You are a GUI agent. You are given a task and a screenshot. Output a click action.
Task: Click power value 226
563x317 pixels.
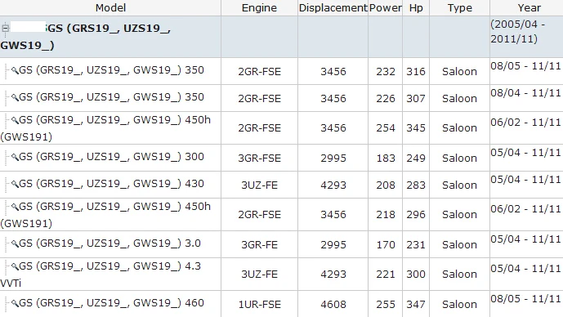386,98
